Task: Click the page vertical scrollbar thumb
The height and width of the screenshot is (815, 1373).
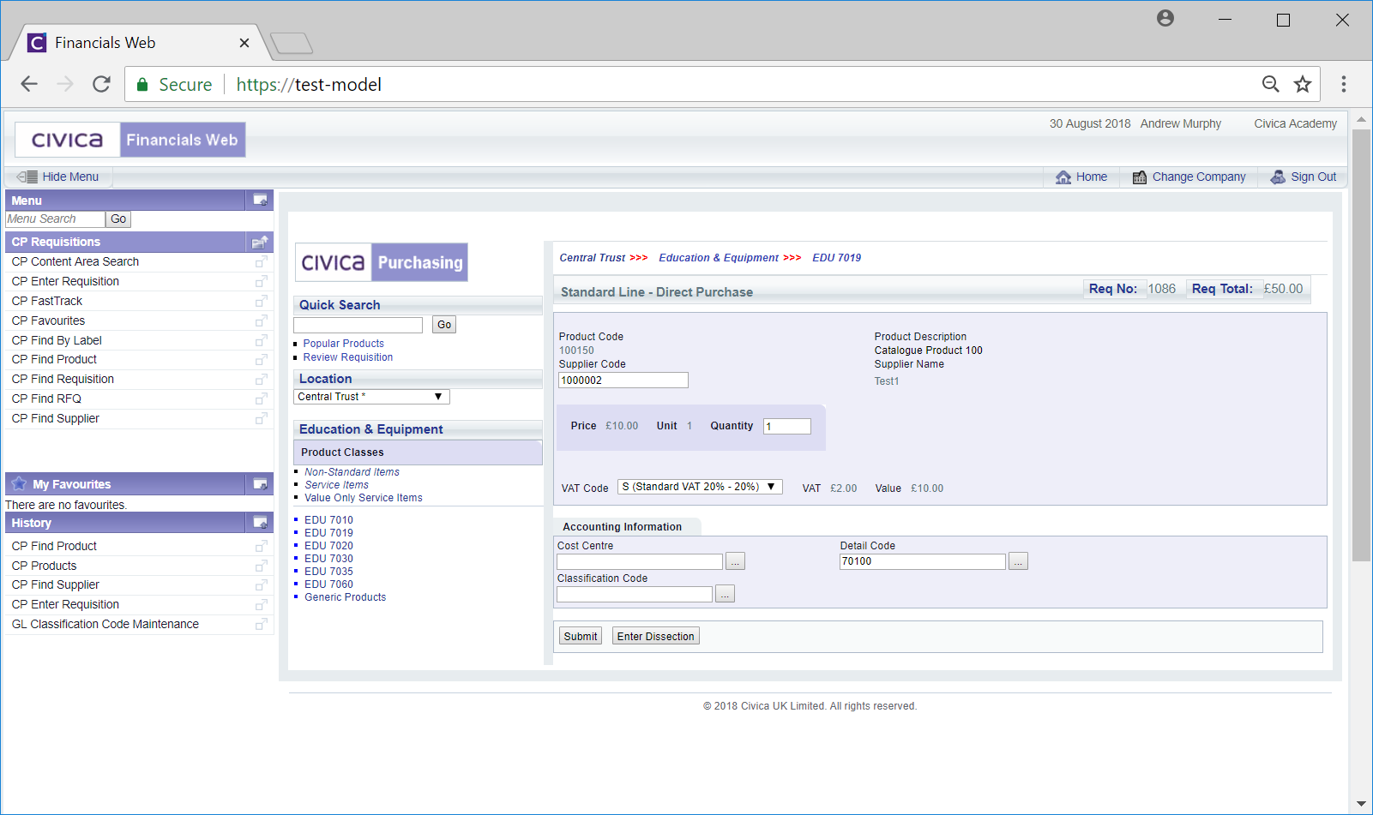Action: tap(1361, 345)
